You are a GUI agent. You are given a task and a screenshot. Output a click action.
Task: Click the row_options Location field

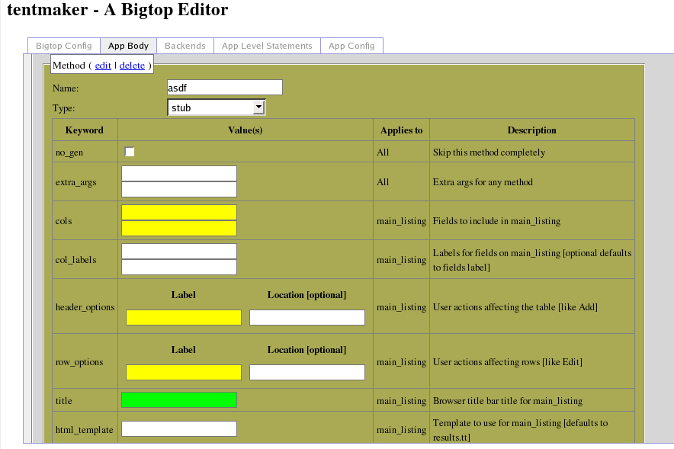(307, 373)
